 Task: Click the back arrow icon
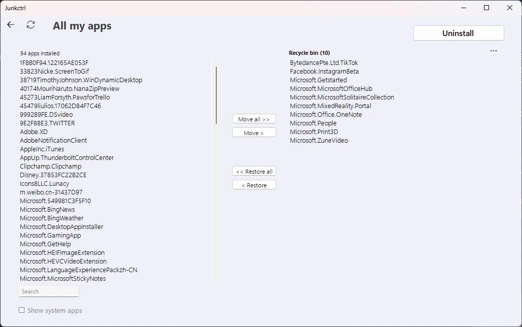(11, 25)
